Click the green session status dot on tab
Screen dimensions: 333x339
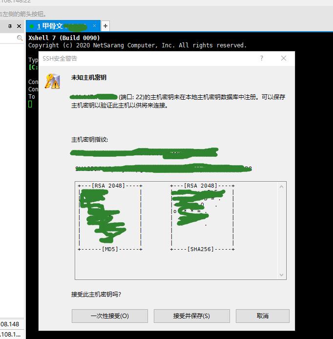click(x=32, y=26)
